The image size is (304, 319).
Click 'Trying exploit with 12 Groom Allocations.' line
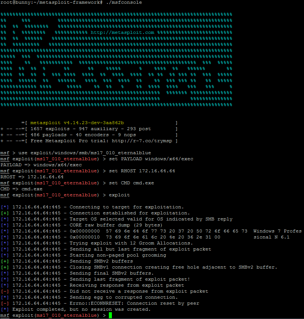pos(96,243)
